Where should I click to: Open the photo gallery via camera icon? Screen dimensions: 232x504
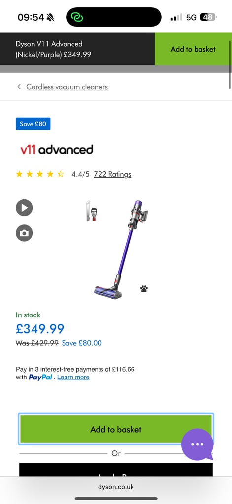pos(24,233)
